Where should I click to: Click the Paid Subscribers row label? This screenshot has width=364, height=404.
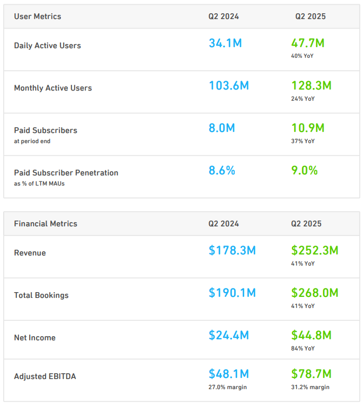(46, 130)
